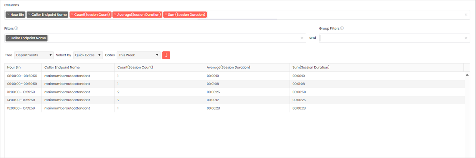The image size is (476, 158).
Task: Clear all tags from Columns field
Action: click(x=466, y=15)
